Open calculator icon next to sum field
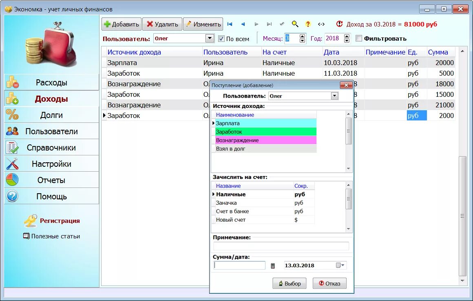Viewport: 473px width, 301px height. click(273, 266)
